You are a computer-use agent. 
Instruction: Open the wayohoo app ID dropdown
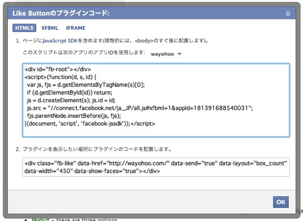166,54
